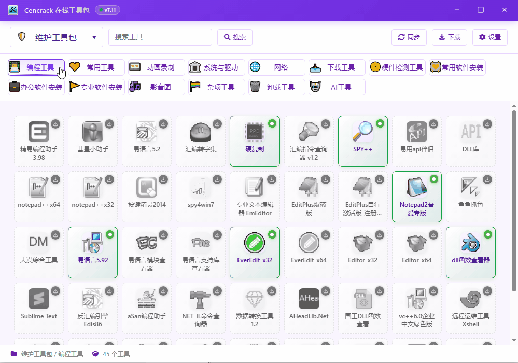This screenshot has height=363, width=518.
Task: Select the AI工具 category
Action: pyautogui.click(x=337, y=87)
